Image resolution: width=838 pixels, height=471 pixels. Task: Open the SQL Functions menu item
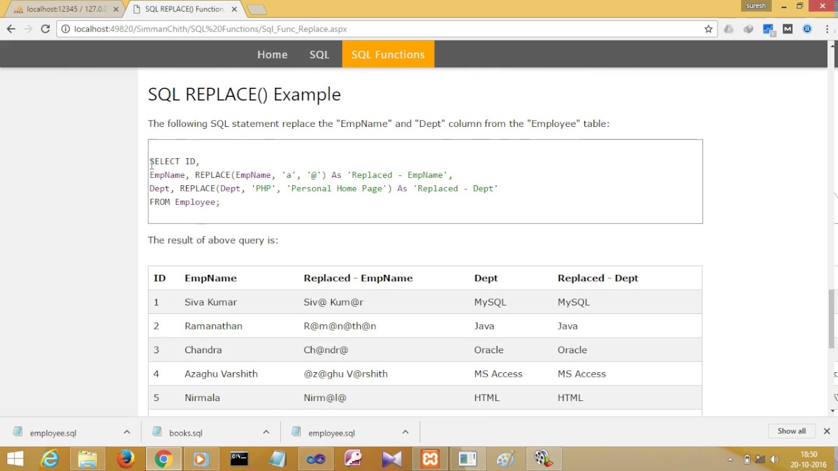coord(388,54)
